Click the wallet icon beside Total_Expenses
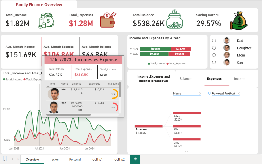 coord(108,20)
